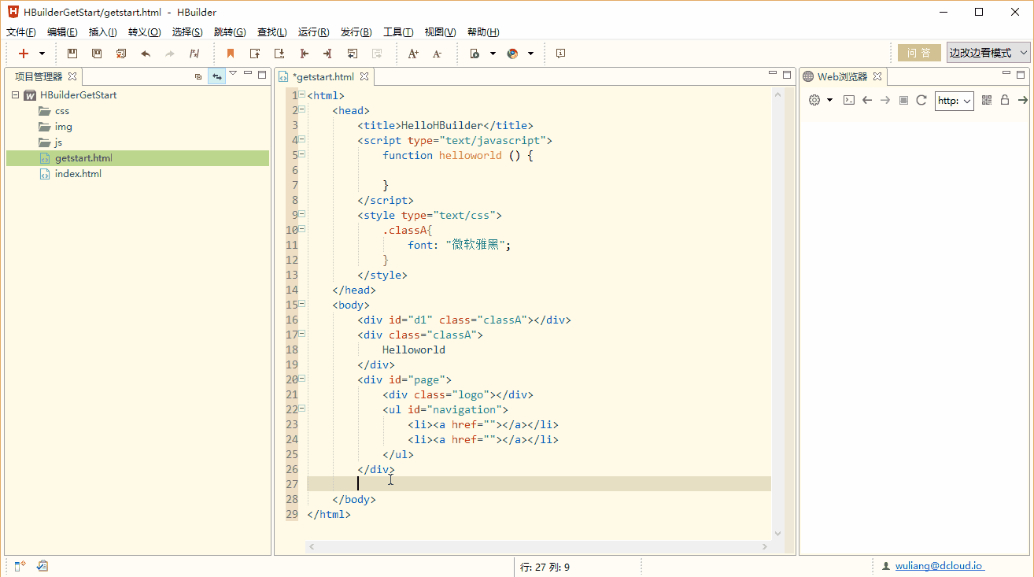Click the Web browser settings gear icon
The image size is (1034, 577).
point(814,100)
